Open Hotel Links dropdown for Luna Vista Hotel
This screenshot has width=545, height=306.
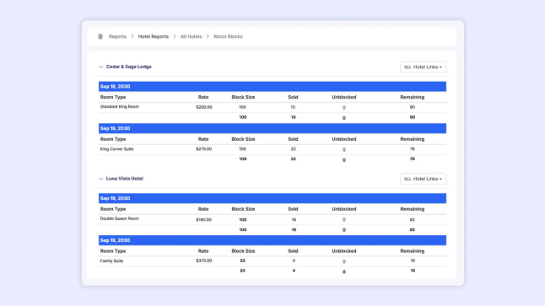423,179
